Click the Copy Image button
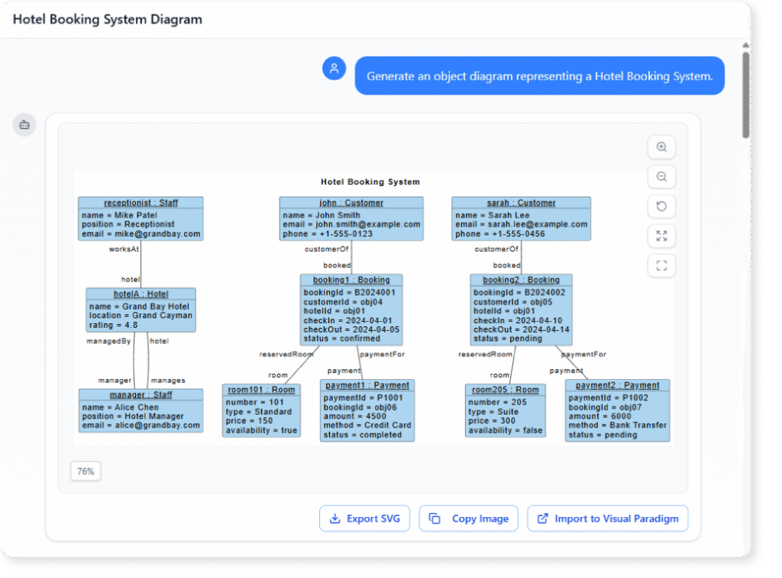The height and width of the screenshot is (578, 782). coord(468,518)
